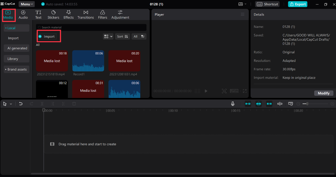Click the player quality grid icon

click(x=197, y=91)
